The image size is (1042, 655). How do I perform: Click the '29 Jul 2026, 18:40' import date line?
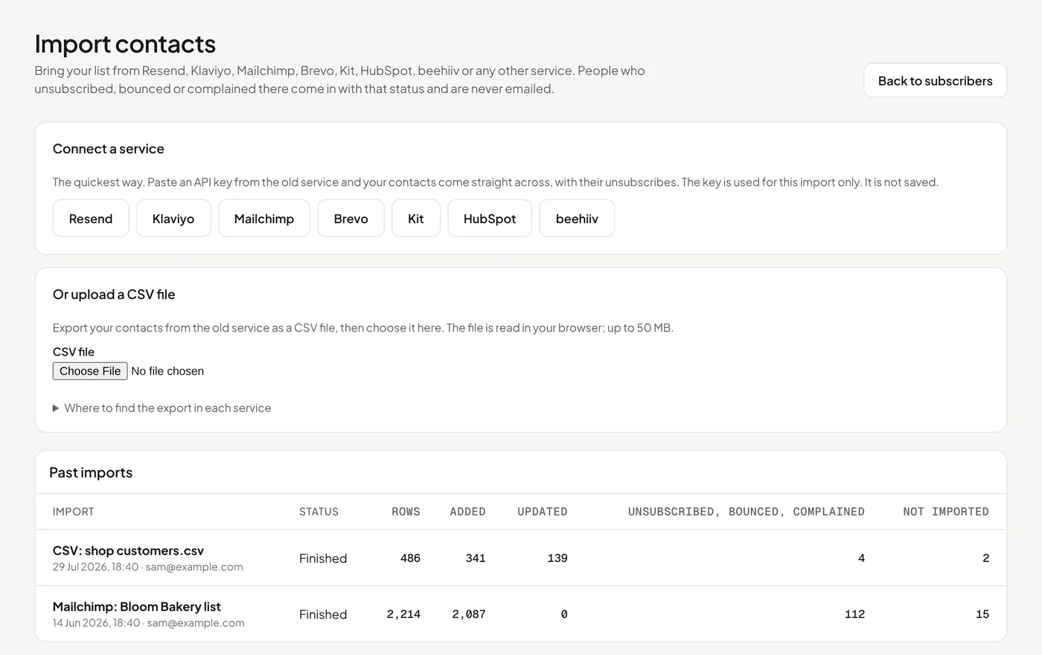(x=147, y=567)
